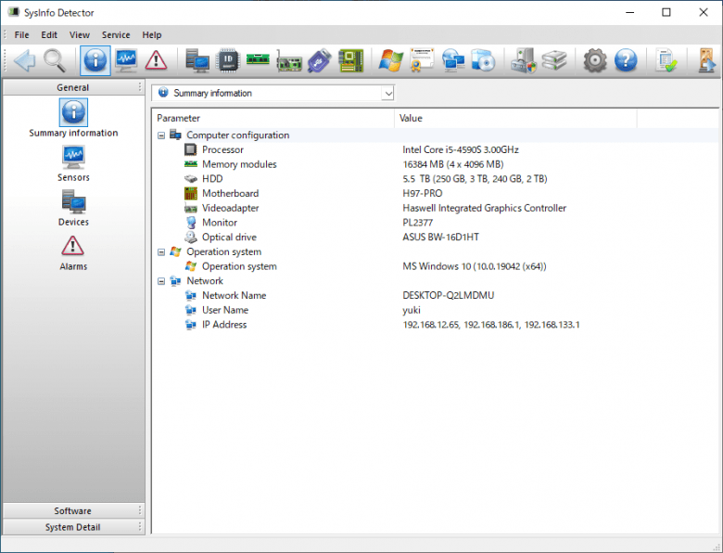
Task: Click the ASUS BW-16D1HT value
Action: click(x=441, y=238)
